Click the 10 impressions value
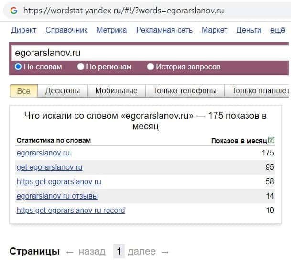291x266 pixels. pyautogui.click(x=270, y=210)
